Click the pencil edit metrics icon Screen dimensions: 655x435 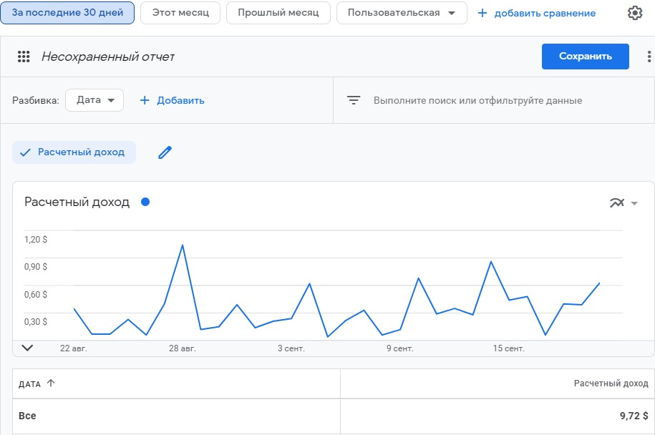coord(165,152)
